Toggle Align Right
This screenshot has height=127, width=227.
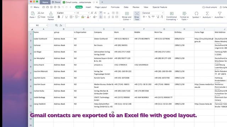(109, 17)
